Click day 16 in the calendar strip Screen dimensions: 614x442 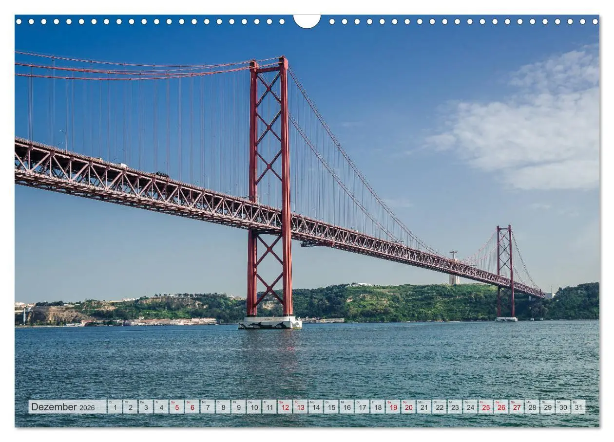click(346, 407)
